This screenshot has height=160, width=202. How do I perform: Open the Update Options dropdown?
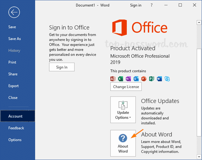(123, 110)
